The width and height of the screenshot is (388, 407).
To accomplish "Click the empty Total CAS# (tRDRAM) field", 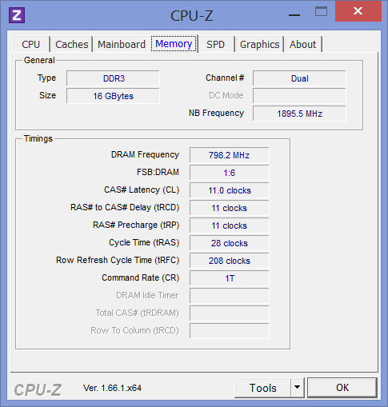I will tap(230, 313).
